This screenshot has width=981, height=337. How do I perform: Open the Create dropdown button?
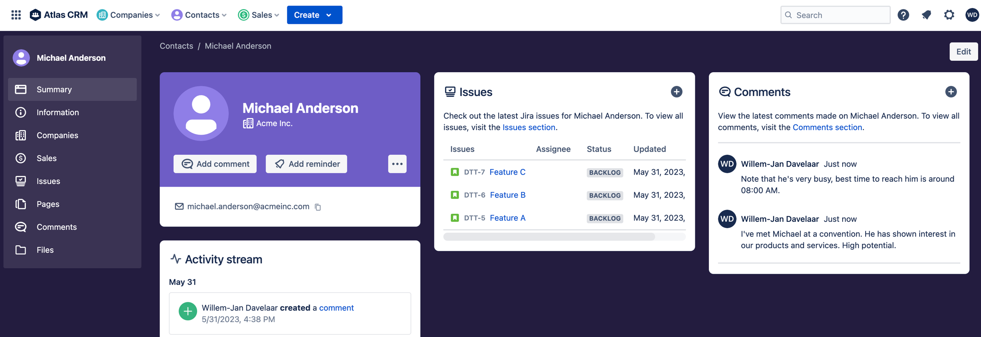[x=314, y=15]
